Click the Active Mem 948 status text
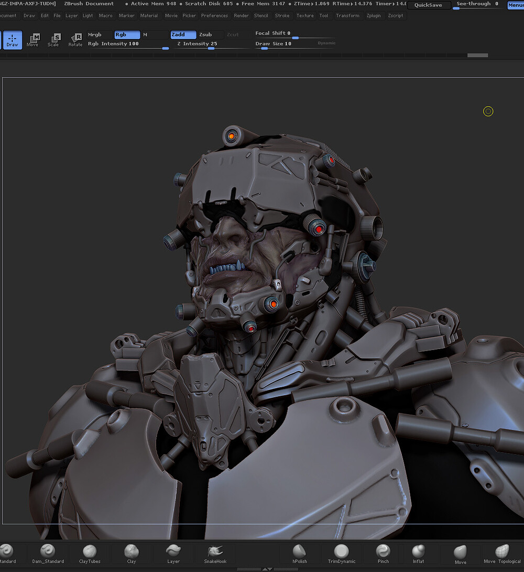524x572 pixels. pos(154,4)
